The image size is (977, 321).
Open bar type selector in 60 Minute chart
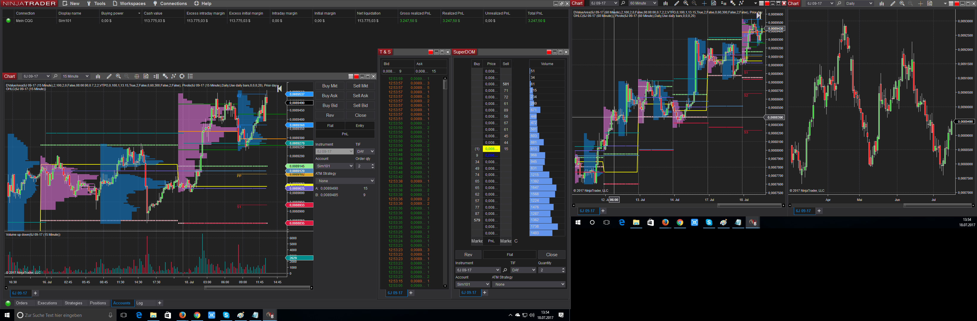click(666, 3)
